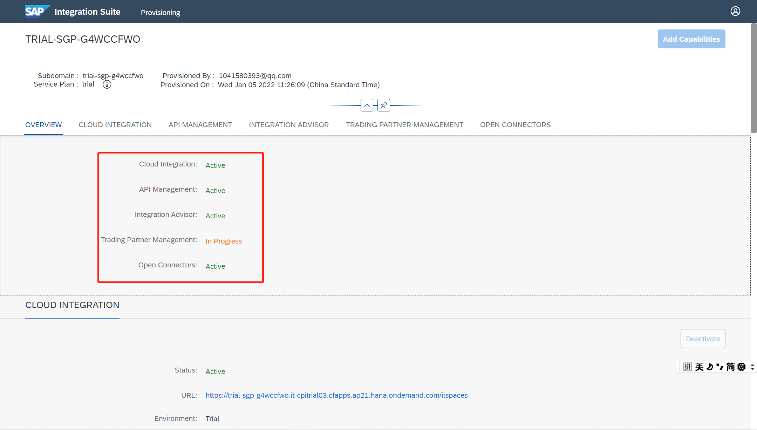
Task: Click the IME simplified Chinese icon
Action: [730, 367]
